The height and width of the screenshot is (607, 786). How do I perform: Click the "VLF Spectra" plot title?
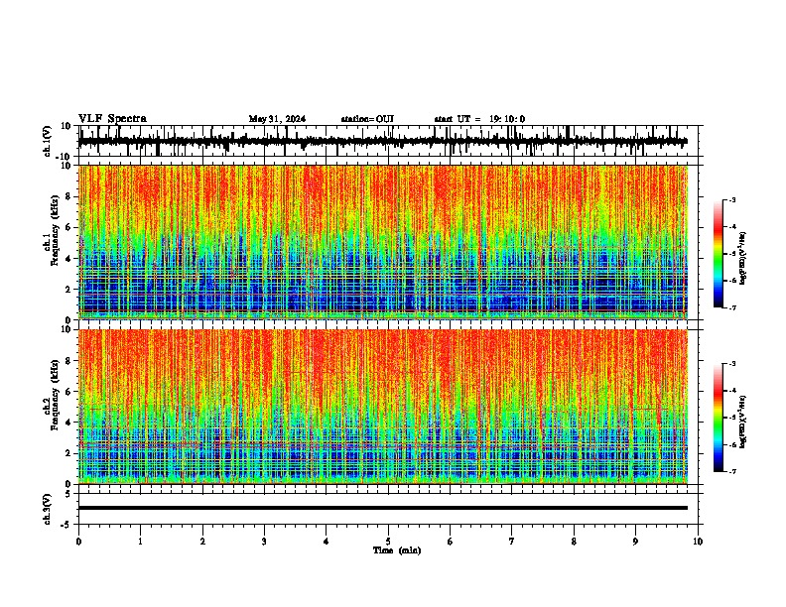click(112, 119)
